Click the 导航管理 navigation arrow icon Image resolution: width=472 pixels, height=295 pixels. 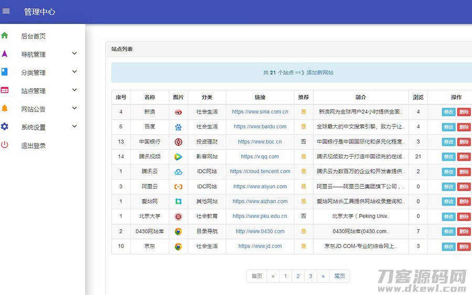point(5,54)
